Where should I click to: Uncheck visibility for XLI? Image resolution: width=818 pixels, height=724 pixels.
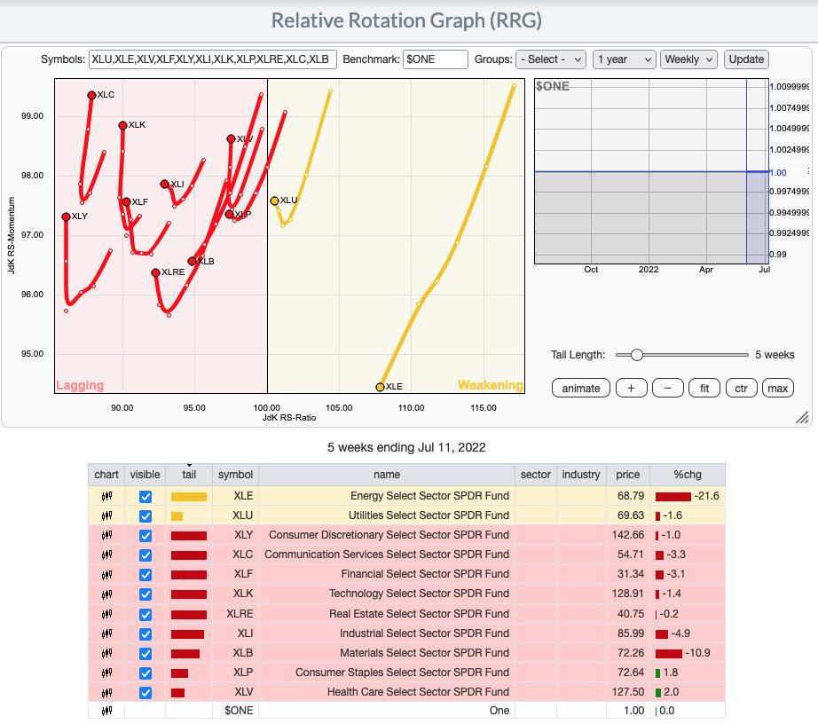click(146, 633)
